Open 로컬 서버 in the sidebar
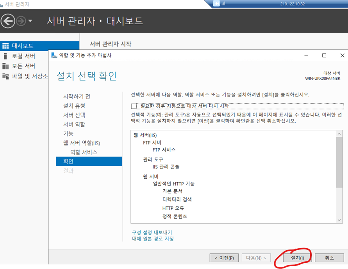Image resolution: width=348 pixels, height=269 pixels. coord(23,56)
